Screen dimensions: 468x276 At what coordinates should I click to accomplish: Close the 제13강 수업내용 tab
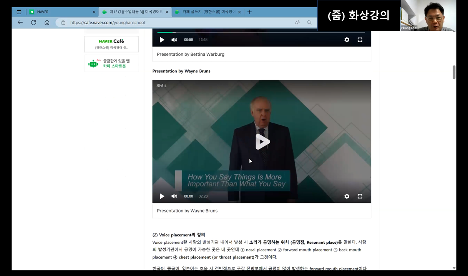167,12
